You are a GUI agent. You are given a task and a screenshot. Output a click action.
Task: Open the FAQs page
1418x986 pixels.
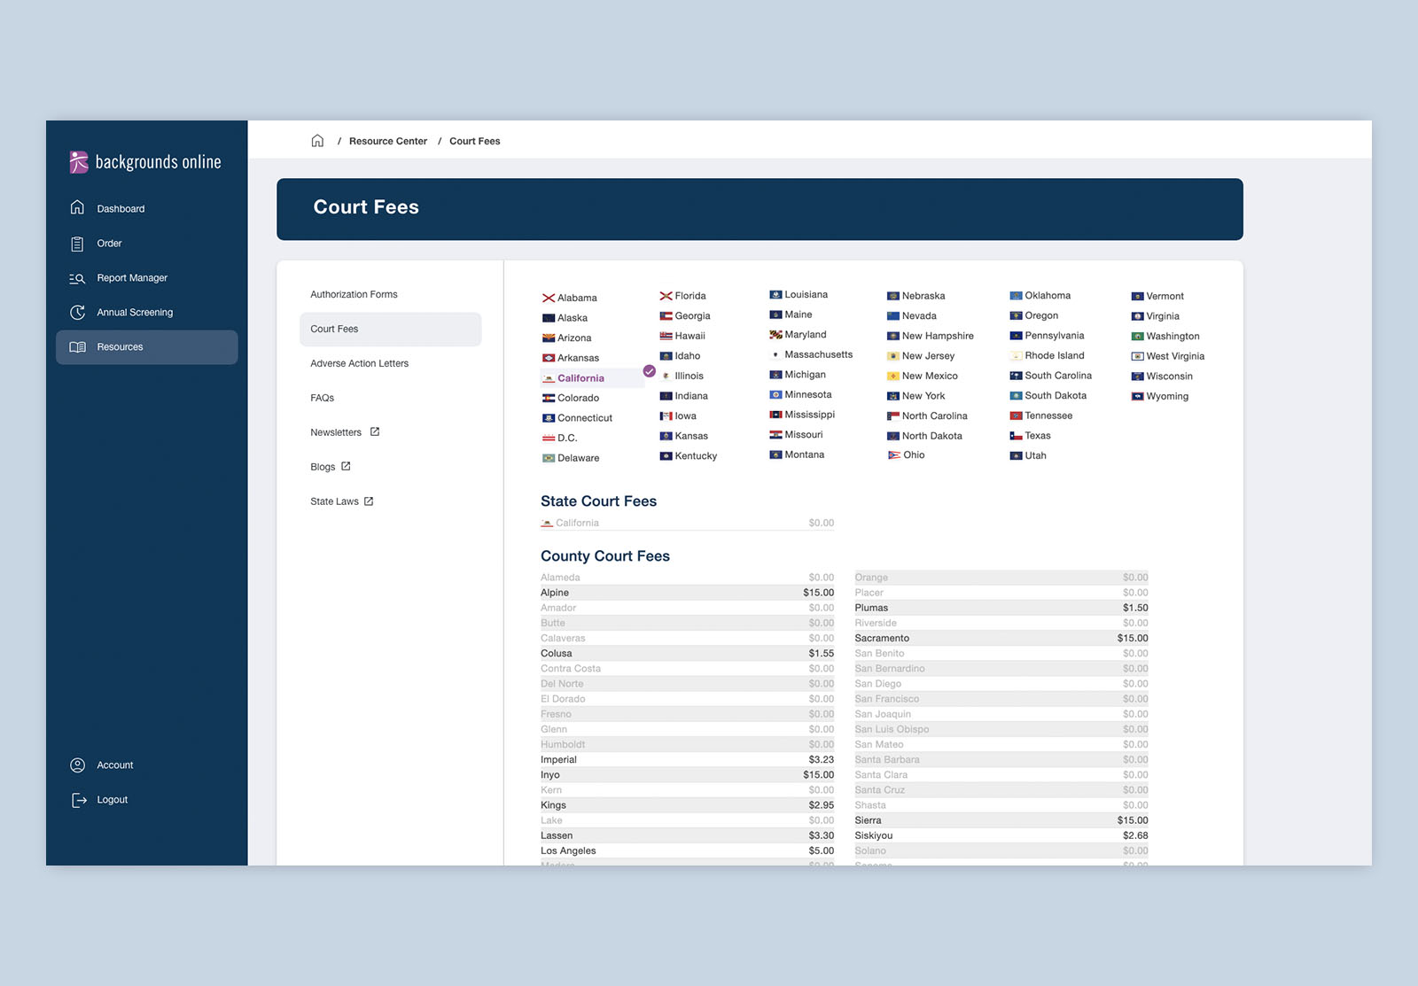tap(322, 398)
